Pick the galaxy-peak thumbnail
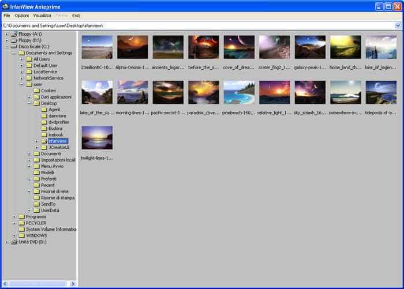 310,47
